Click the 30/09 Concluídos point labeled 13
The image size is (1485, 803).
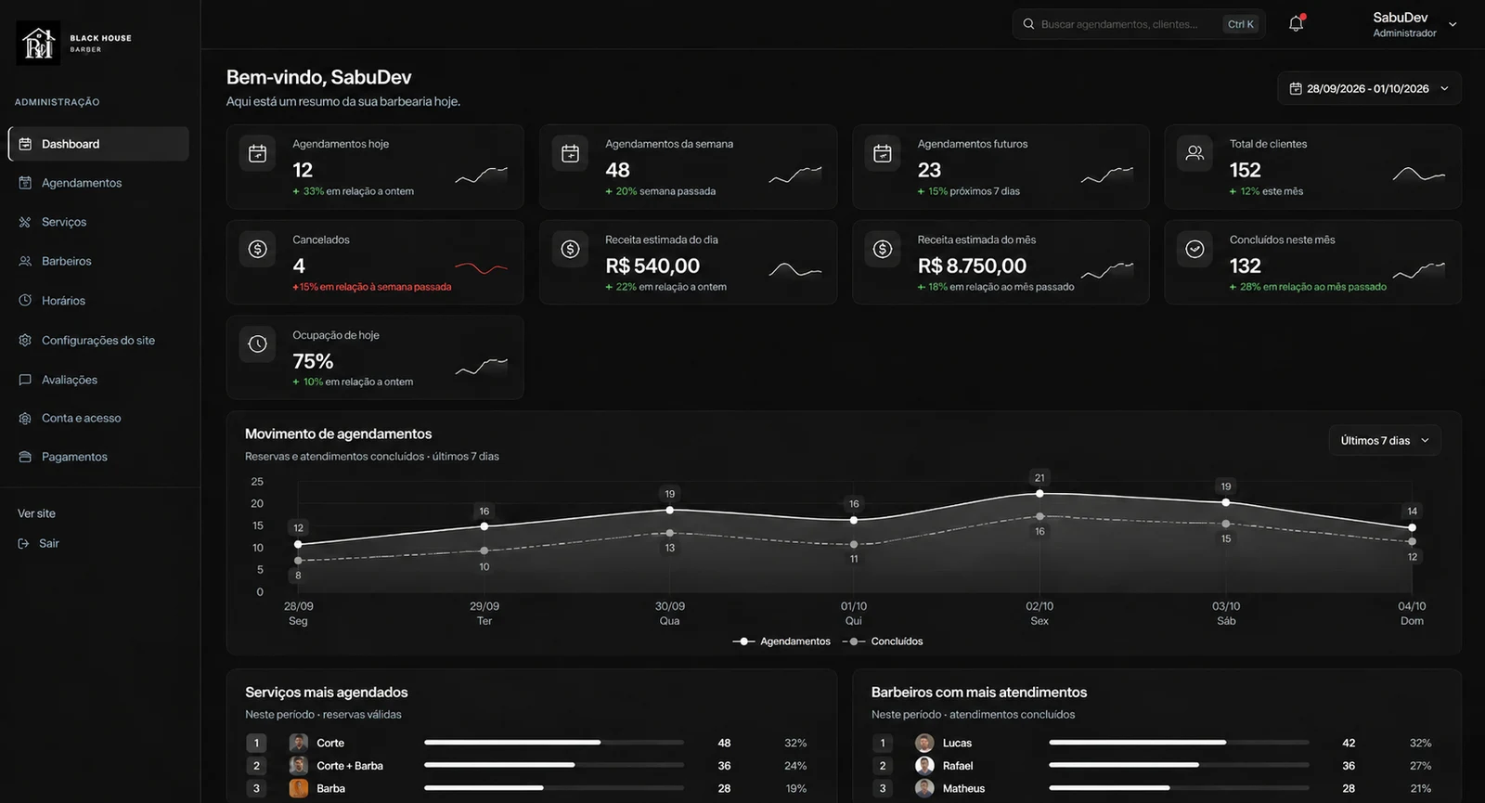(x=670, y=533)
